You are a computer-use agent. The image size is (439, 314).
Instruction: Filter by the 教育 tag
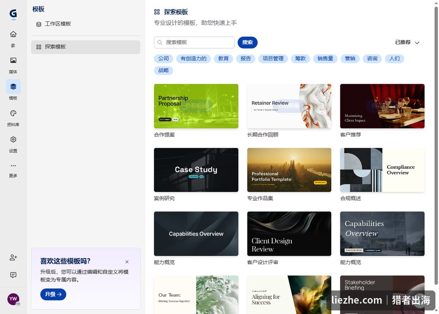tap(223, 59)
